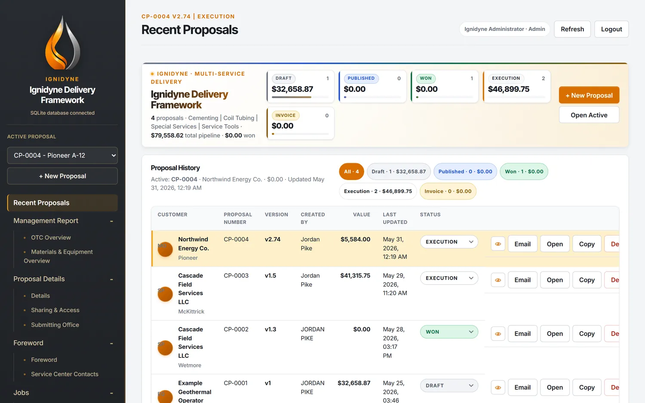Email the CP-0002 proposal

click(522, 334)
